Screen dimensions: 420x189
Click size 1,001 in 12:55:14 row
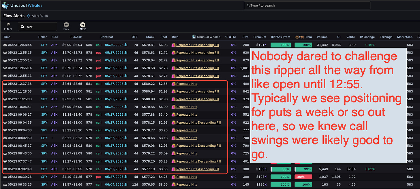coord(244,68)
